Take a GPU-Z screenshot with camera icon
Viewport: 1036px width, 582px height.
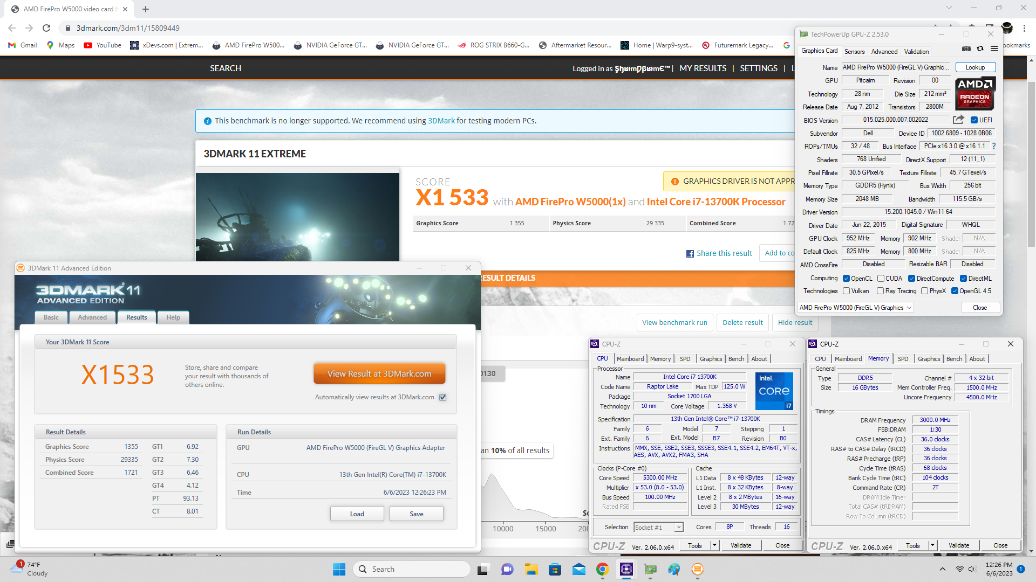(966, 49)
